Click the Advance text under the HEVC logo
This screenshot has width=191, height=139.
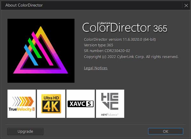114,114
